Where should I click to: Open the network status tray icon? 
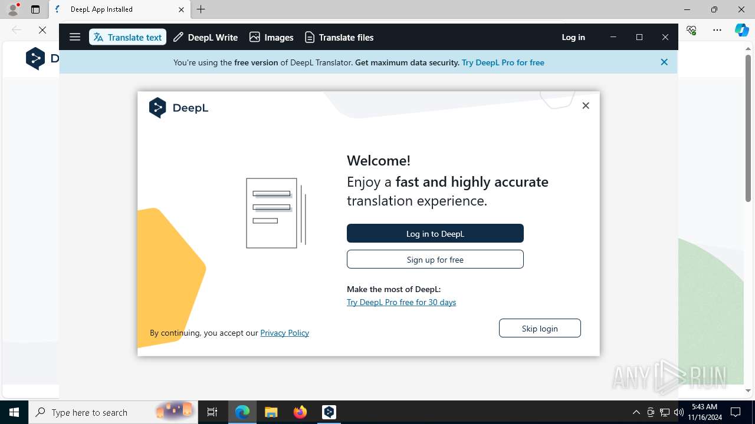point(665,412)
